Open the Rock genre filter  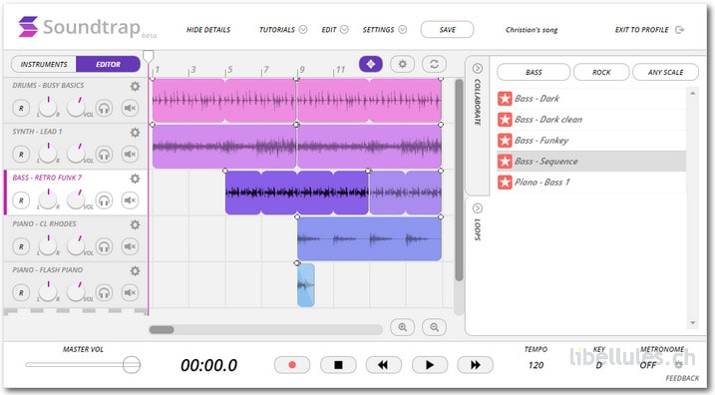601,72
